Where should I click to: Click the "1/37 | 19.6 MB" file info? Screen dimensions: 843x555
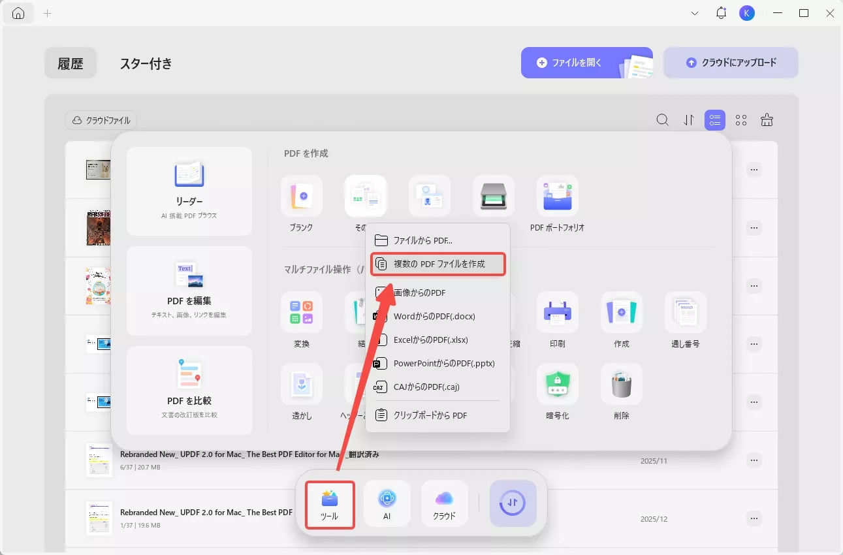coord(140,526)
